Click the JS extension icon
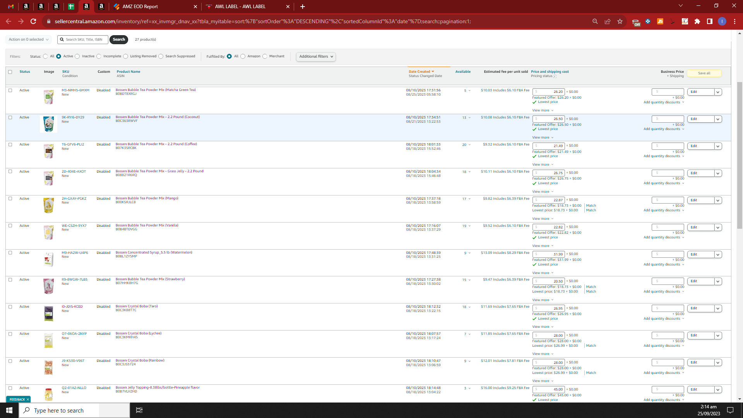 (660, 21)
